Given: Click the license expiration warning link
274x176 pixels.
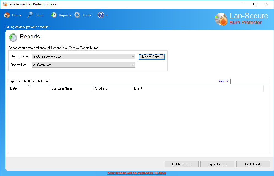Looking at the screenshot, I should (137, 173).
